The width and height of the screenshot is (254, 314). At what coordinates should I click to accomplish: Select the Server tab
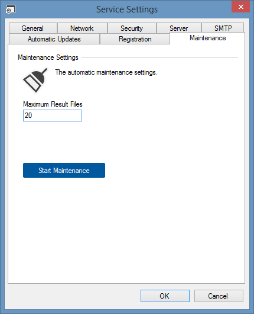179,28
